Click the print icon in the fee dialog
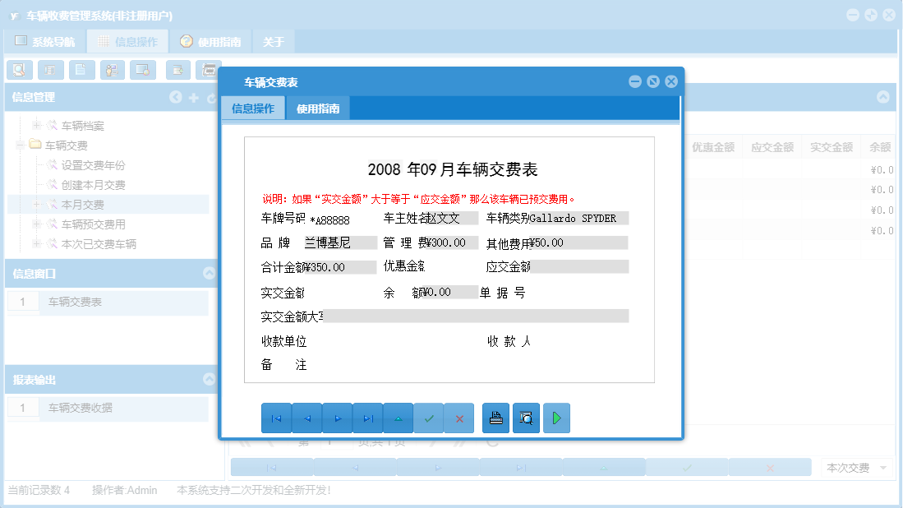 495,418
